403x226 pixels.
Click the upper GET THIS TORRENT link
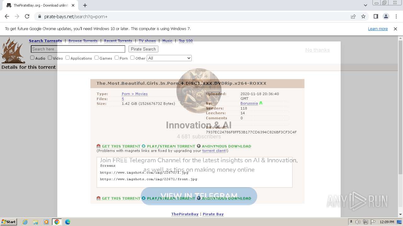121,146
